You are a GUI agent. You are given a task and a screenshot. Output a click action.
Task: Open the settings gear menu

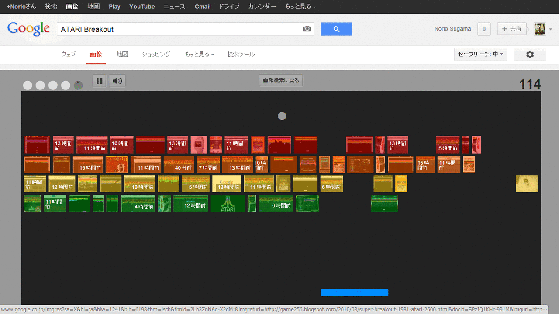pos(530,55)
